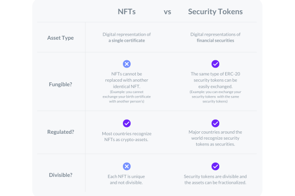Click the birth certificate example text

(127, 97)
